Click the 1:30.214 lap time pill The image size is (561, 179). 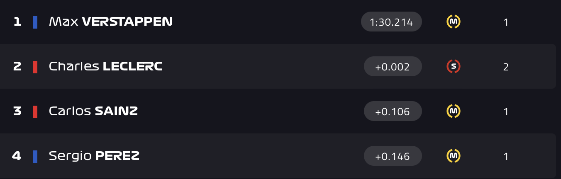pos(391,22)
